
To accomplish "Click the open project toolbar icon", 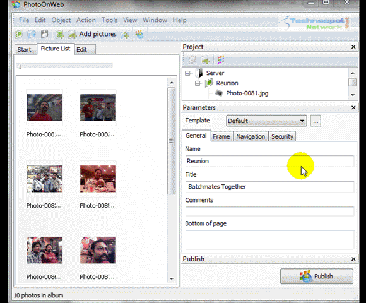I will (32, 34).
